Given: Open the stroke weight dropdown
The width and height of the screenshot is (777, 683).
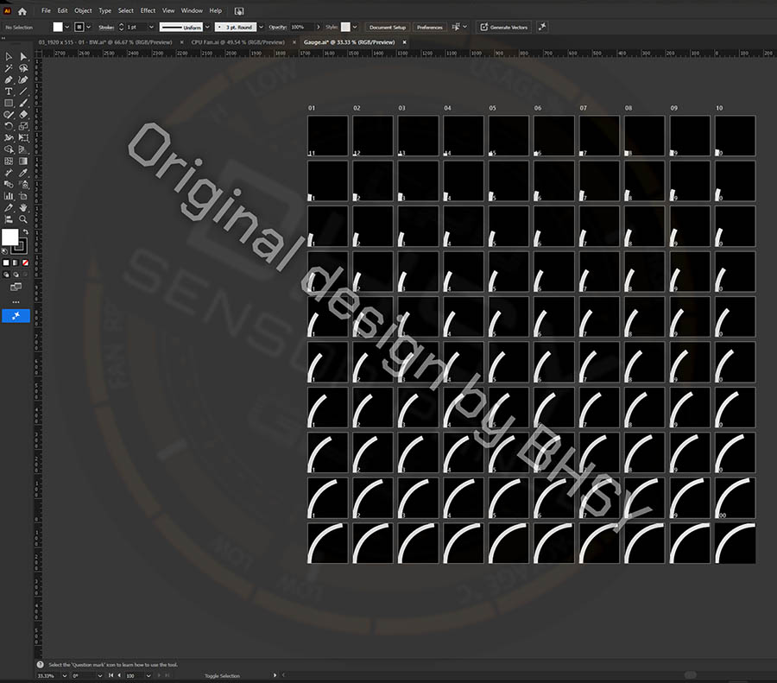Looking at the screenshot, I should pyautogui.click(x=151, y=28).
